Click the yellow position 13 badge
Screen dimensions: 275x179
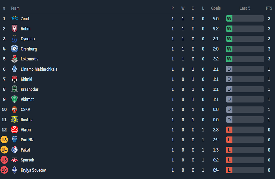pyautogui.click(x=4, y=140)
